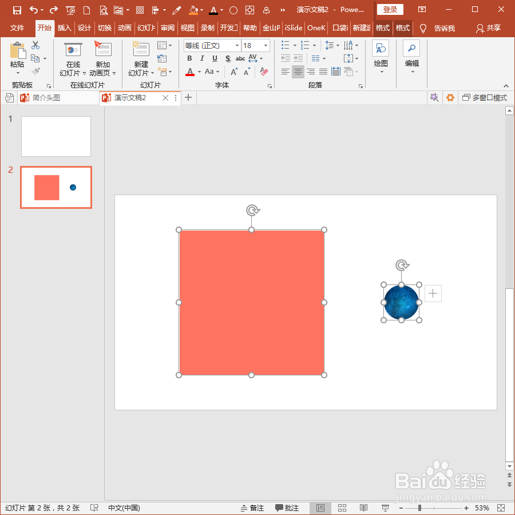Click the plus button beside the blue circle
This screenshot has height=515, width=515.
433,294
